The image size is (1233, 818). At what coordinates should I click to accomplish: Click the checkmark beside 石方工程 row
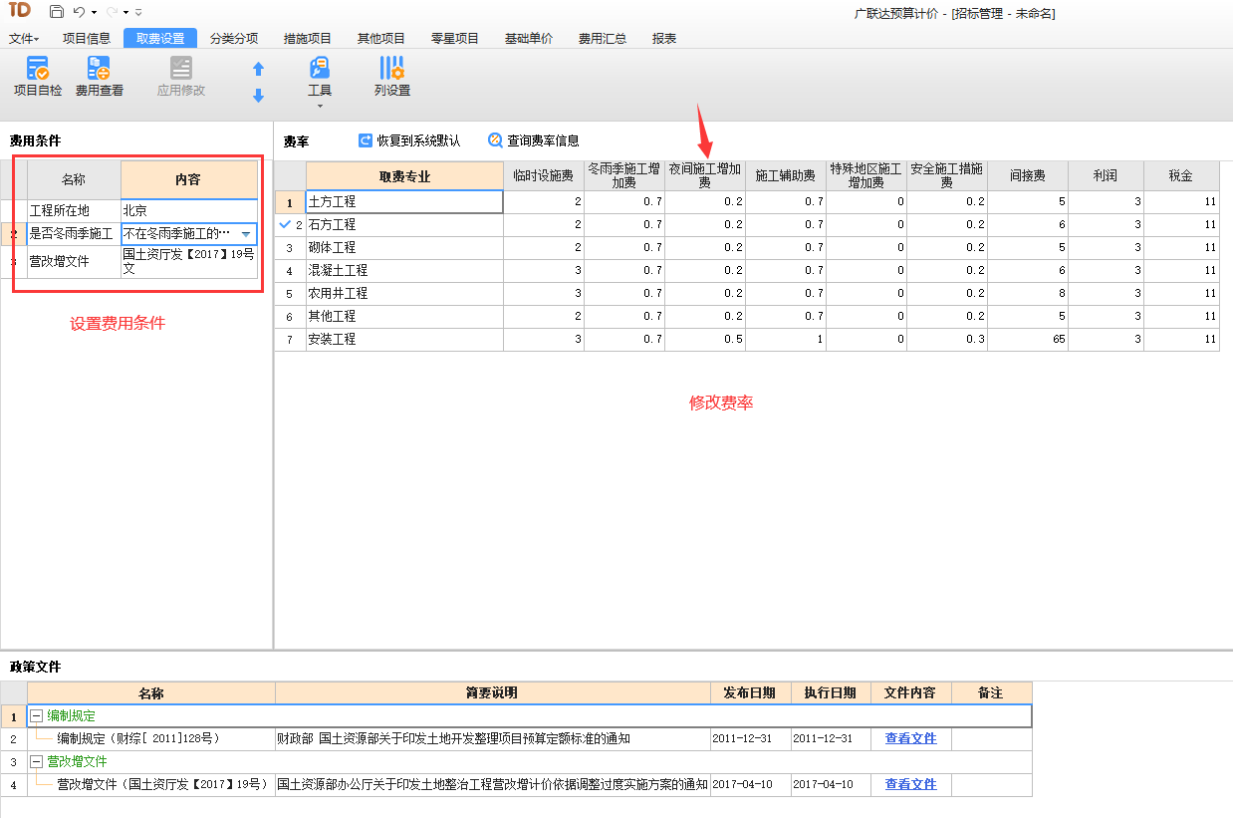[x=284, y=224]
